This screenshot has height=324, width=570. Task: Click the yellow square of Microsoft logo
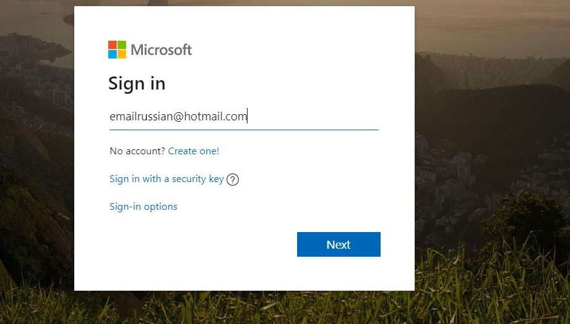point(122,54)
